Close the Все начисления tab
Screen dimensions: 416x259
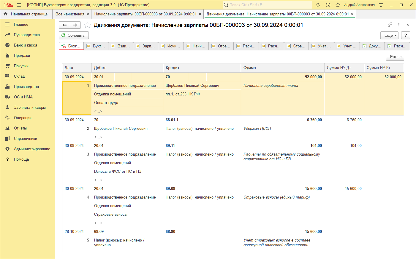coord(88,14)
